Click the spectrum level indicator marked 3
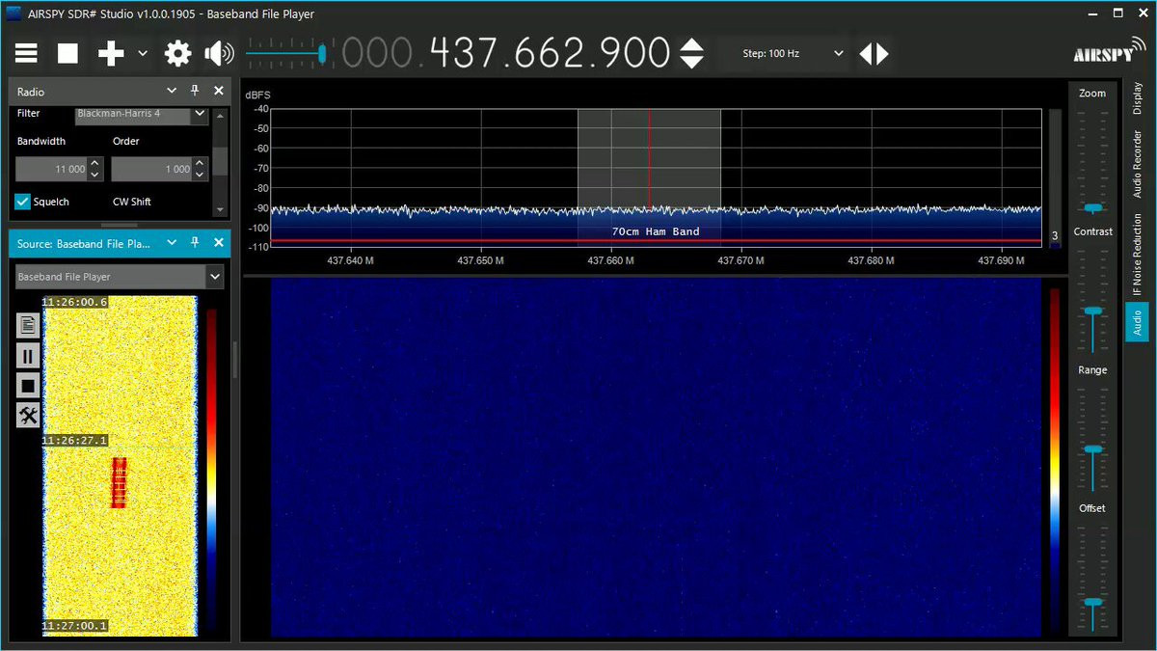 1055,177
